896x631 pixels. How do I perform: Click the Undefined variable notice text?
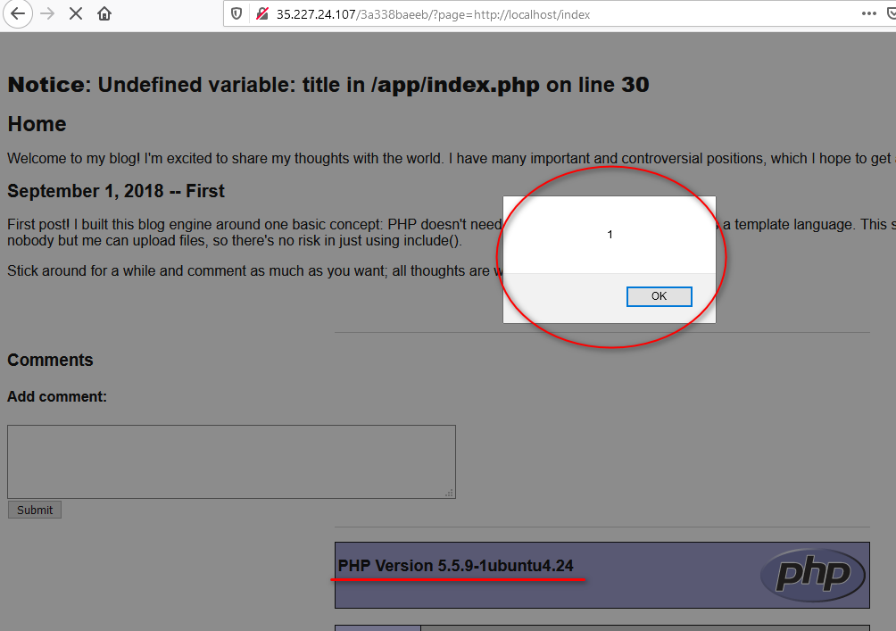pyautogui.click(x=328, y=85)
